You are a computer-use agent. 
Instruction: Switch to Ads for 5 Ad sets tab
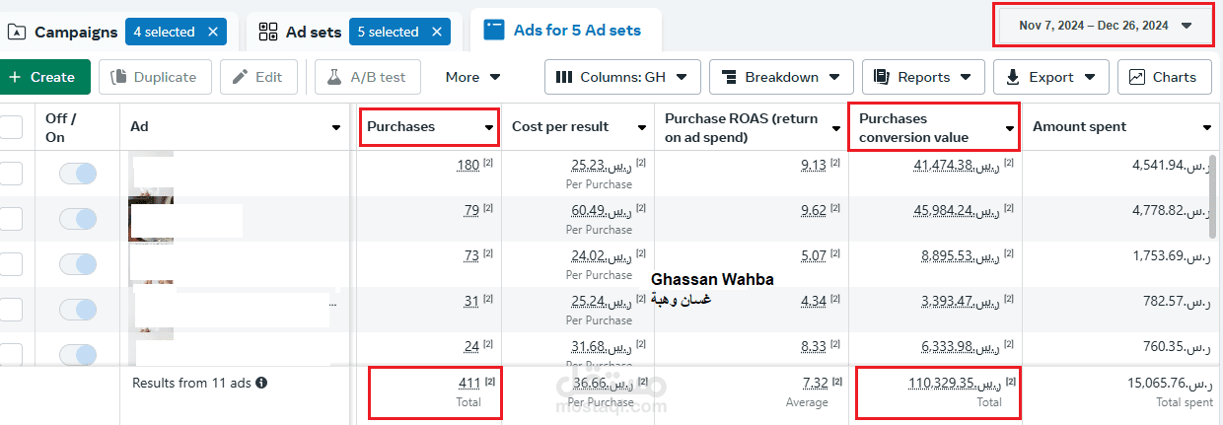577,31
